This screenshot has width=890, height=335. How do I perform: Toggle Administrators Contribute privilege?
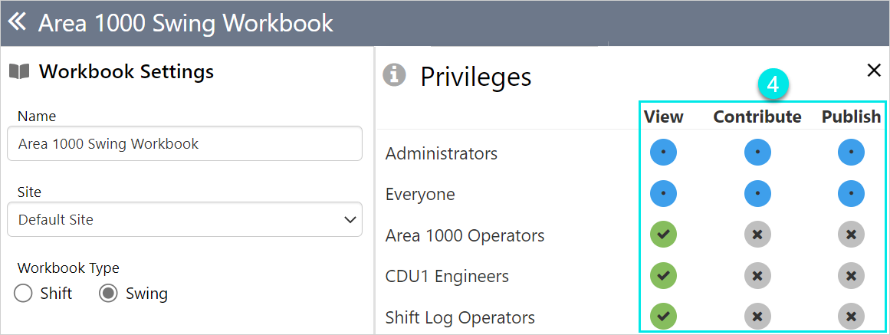757,153
